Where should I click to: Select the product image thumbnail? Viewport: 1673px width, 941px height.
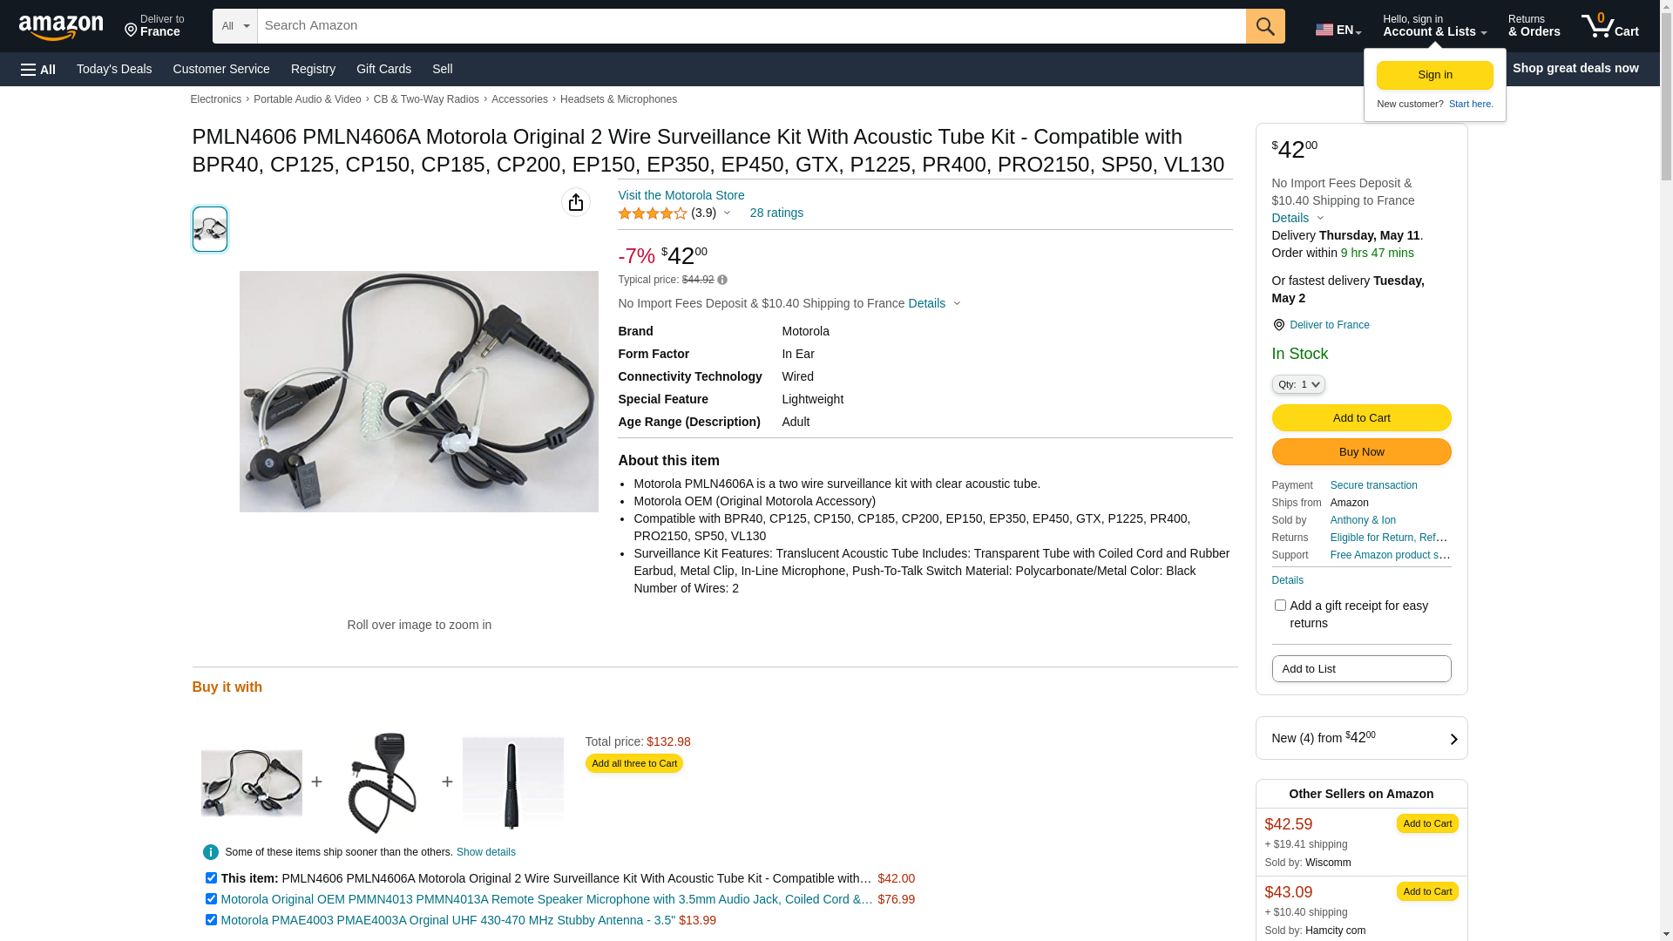(x=210, y=229)
